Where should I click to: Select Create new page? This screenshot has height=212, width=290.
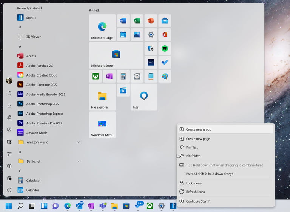tap(226, 139)
